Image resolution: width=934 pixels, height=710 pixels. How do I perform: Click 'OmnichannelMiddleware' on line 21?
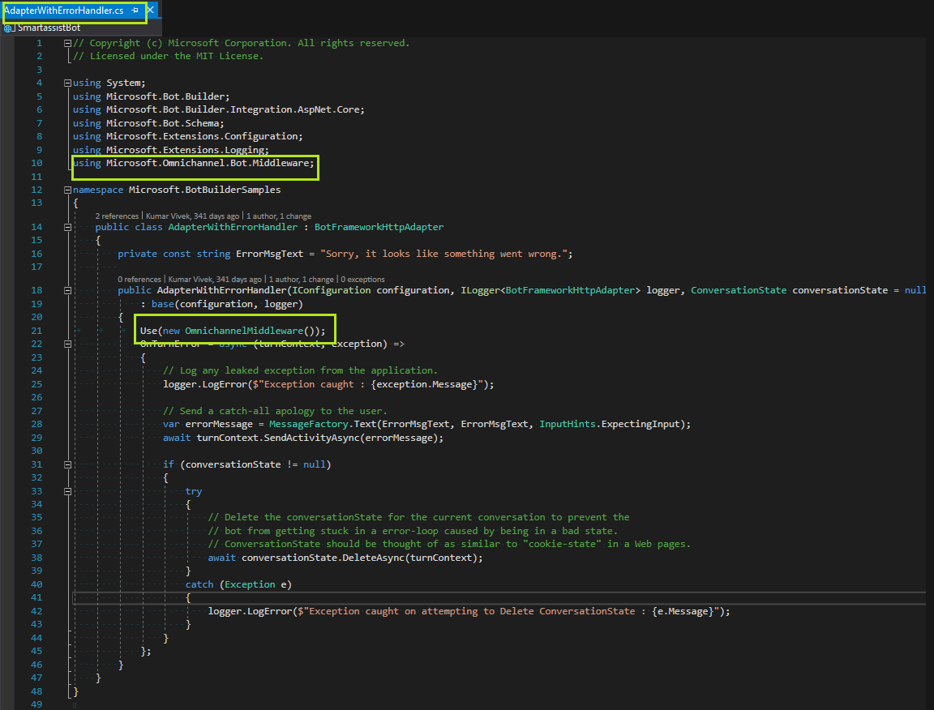[x=244, y=331]
